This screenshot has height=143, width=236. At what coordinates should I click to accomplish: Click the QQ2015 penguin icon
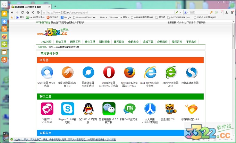[x=88, y=109]
